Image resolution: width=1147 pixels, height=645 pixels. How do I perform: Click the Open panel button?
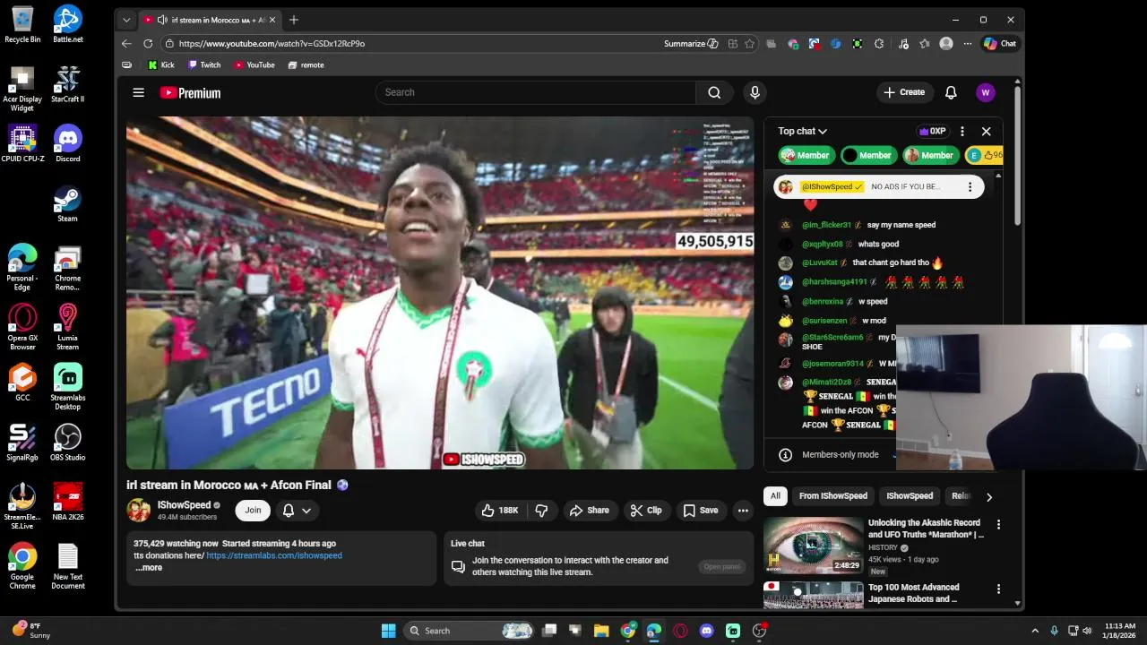[721, 566]
